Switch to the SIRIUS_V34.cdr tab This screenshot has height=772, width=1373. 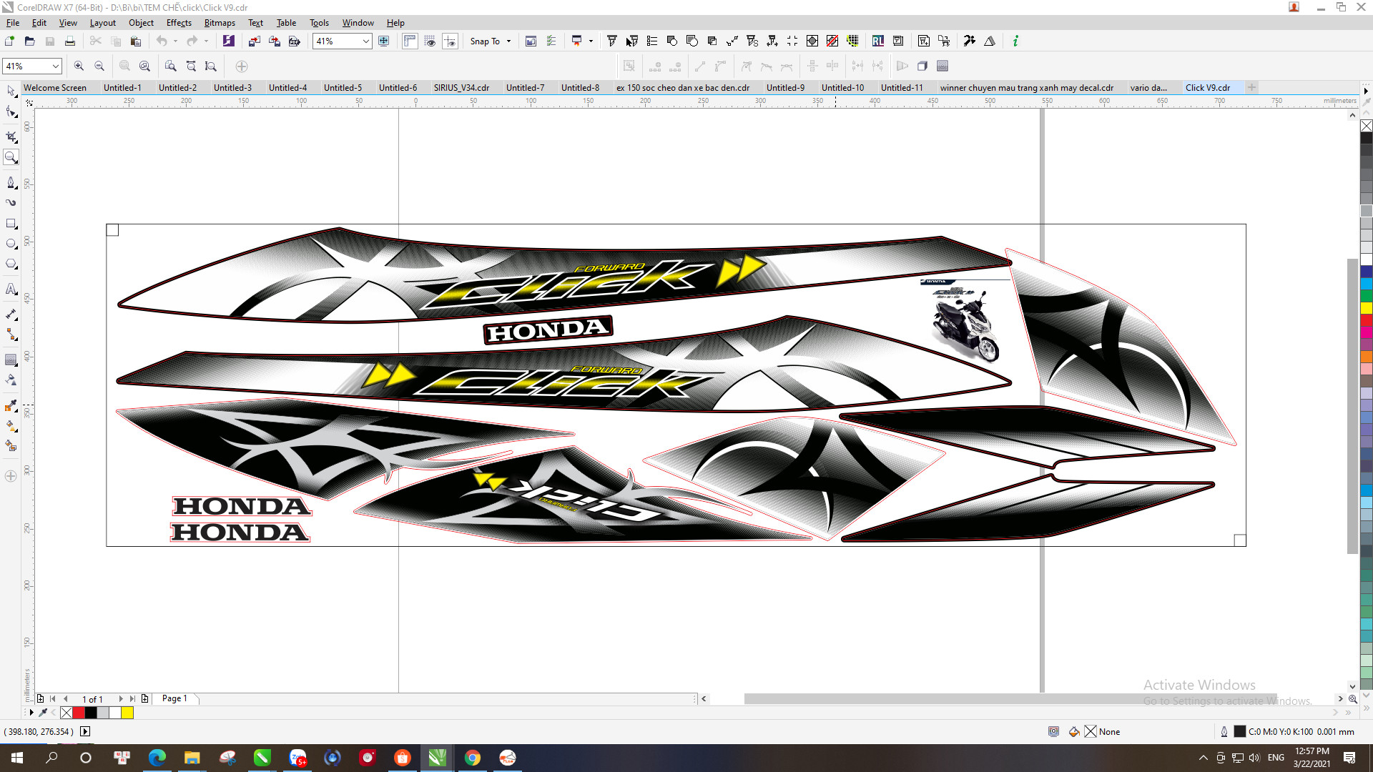pos(461,88)
